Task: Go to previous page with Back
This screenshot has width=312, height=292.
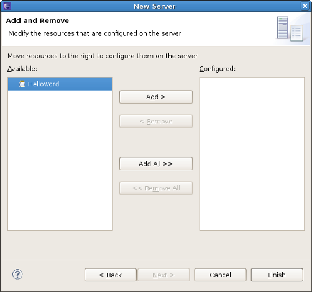Action: (x=111, y=275)
